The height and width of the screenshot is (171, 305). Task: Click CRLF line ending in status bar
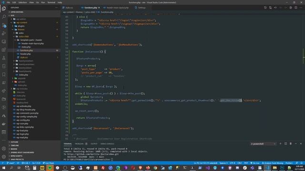pyautogui.click(x=239, y=163)
